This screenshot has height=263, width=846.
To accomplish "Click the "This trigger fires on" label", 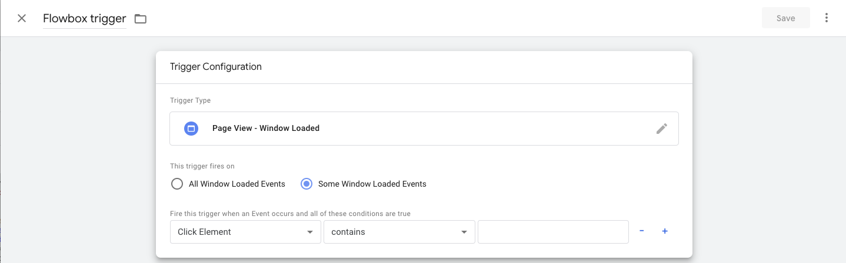I will click(x=202, y=166).
